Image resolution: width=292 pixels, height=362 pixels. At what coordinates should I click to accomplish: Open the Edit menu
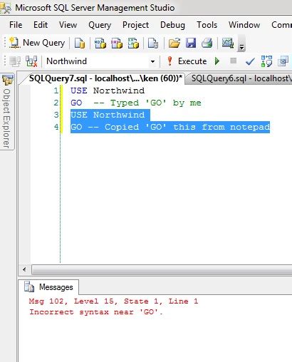point(41,25)
